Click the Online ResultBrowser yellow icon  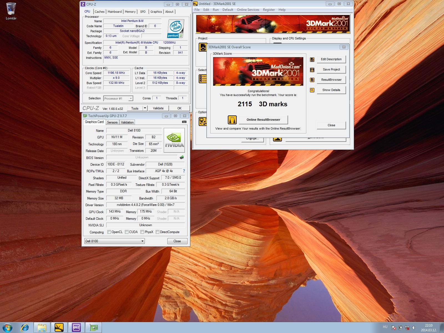click(232, 120)
